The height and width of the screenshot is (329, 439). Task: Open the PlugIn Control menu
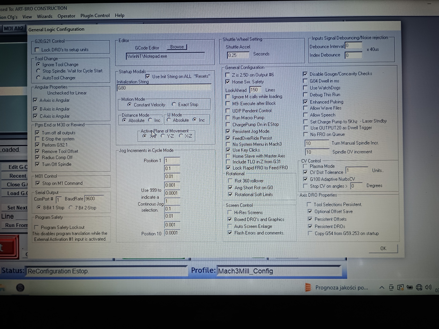point(95,16)
